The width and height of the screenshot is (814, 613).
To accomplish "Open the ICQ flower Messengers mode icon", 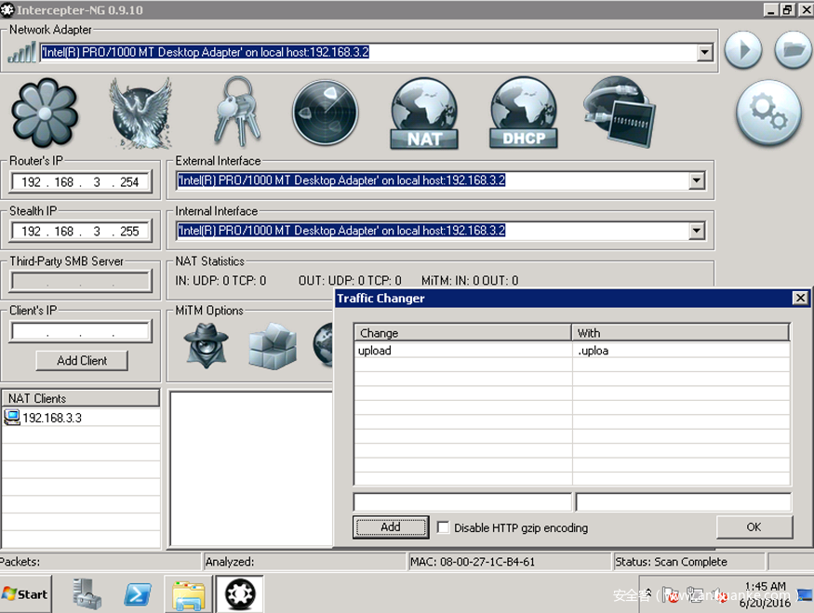I will (44, 113).
